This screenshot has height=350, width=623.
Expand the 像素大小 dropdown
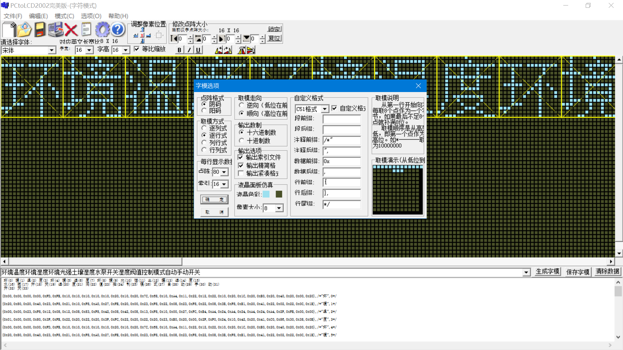tap(279, 208)
